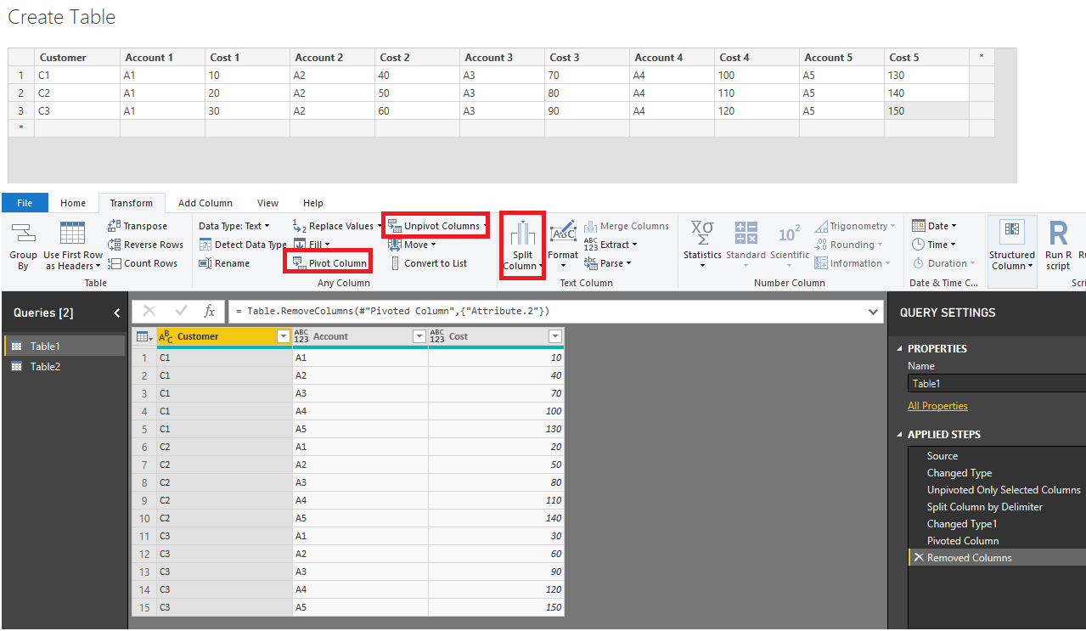Click the Group By icon

tap(23, 234)
